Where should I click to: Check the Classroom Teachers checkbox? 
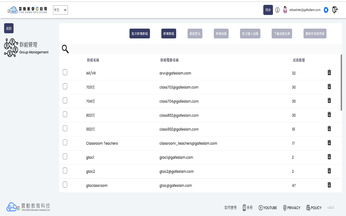pos(65,143)
